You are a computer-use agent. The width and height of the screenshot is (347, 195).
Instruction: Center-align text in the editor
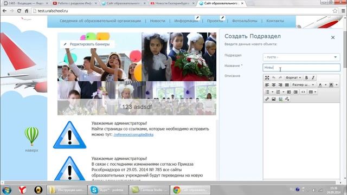click(x=274, y=85)
